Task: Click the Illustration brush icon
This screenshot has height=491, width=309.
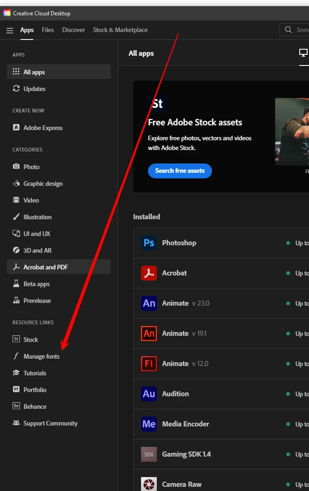Action: 16,216
